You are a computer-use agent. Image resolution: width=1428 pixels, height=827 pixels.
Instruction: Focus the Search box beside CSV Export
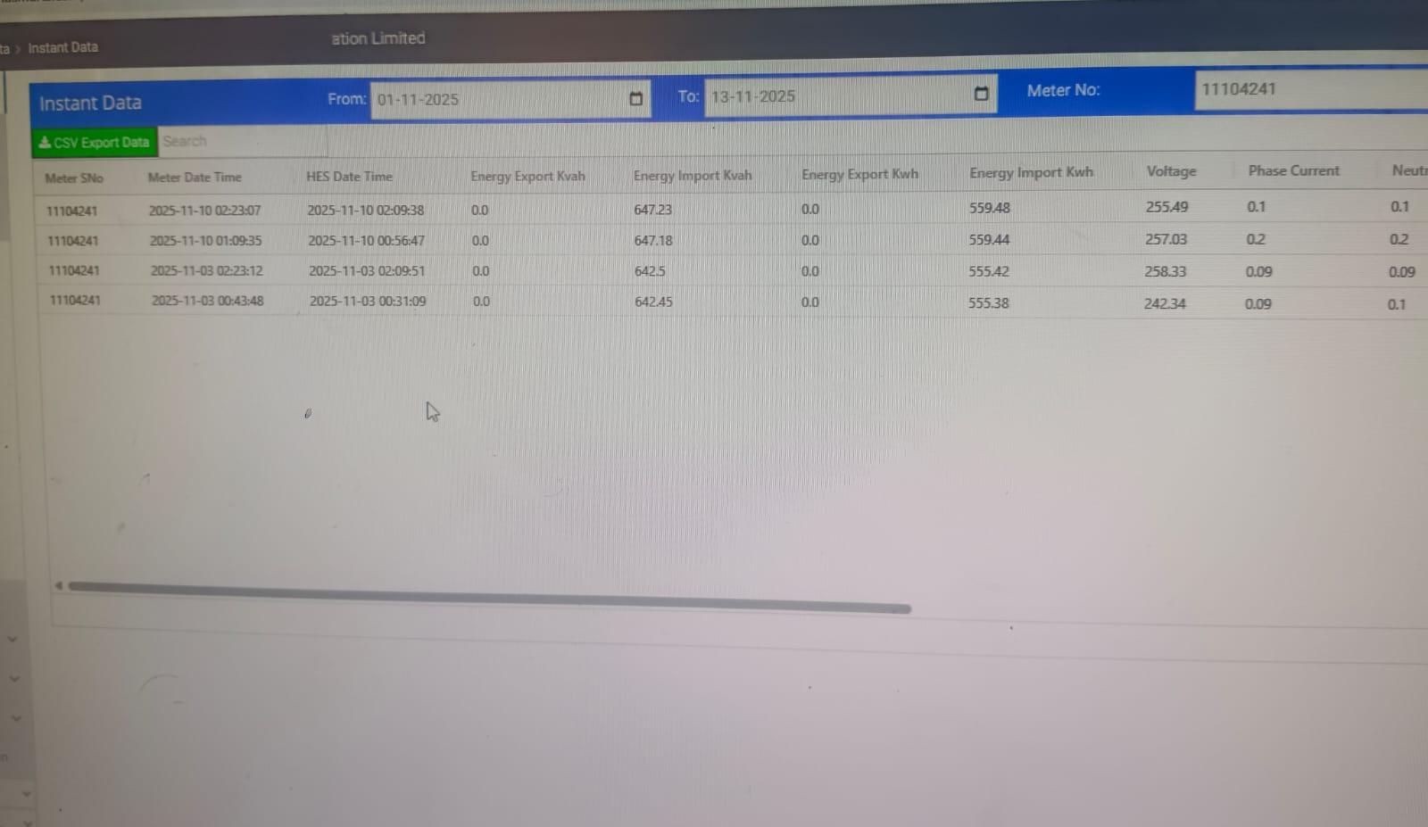243,141
